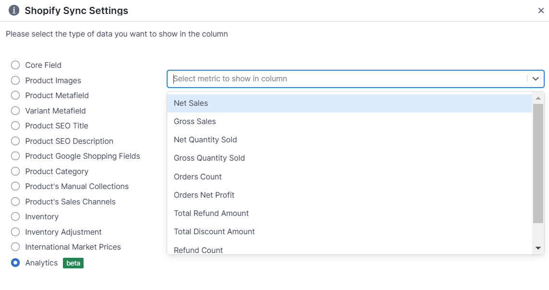Select Product SEO Title
This screenshot has height=290, width=549.
click(x=15, y=126)
